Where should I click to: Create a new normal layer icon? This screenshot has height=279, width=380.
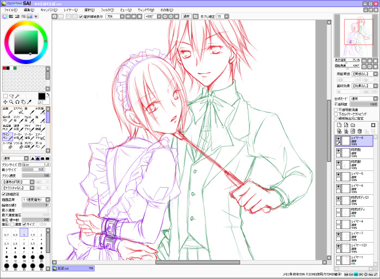[339, 125]
